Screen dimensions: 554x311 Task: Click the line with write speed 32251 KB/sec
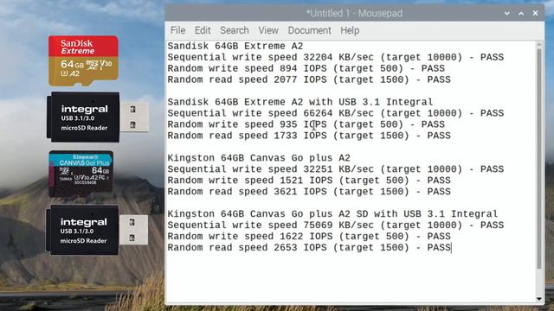point(336,169)
